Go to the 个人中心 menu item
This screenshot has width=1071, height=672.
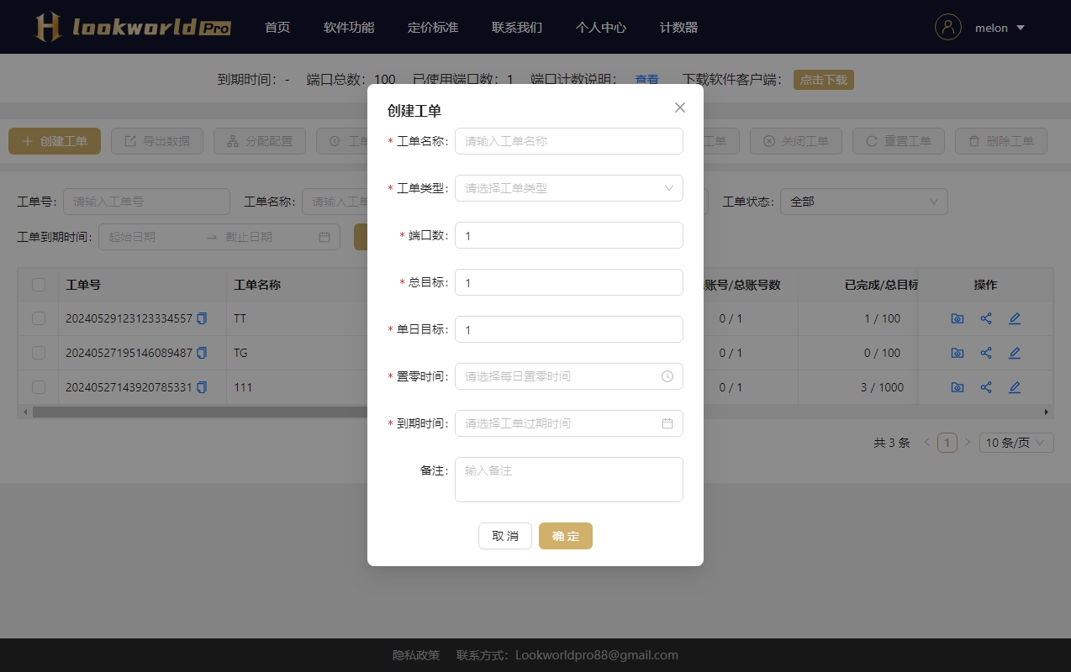601,27
